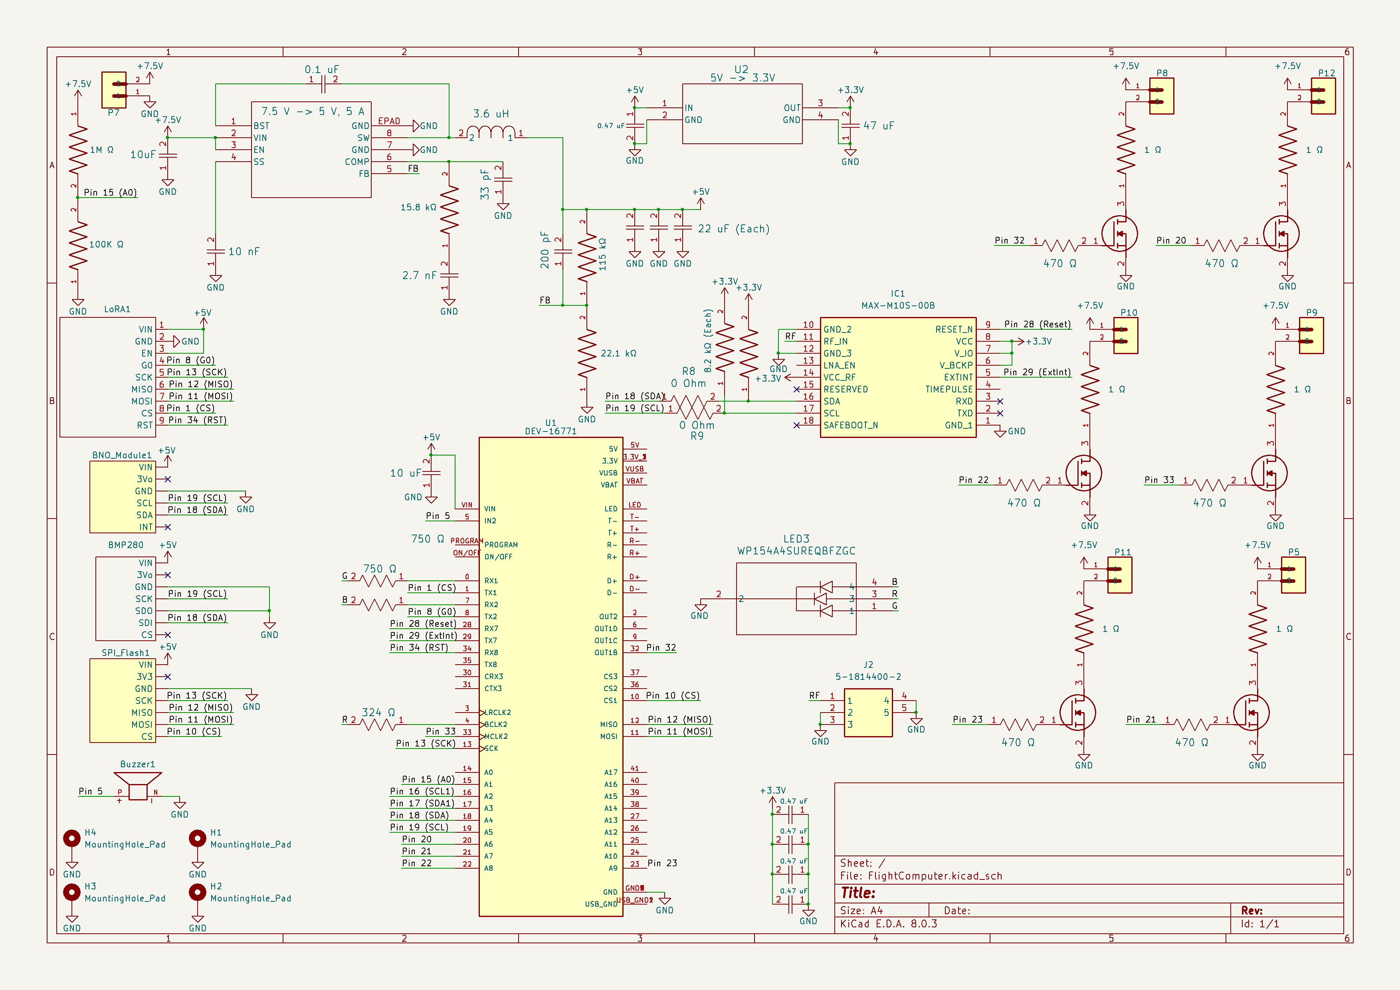Select the 115 kΩ feedback resistor

pyautogui.click(x=586, y=258)
